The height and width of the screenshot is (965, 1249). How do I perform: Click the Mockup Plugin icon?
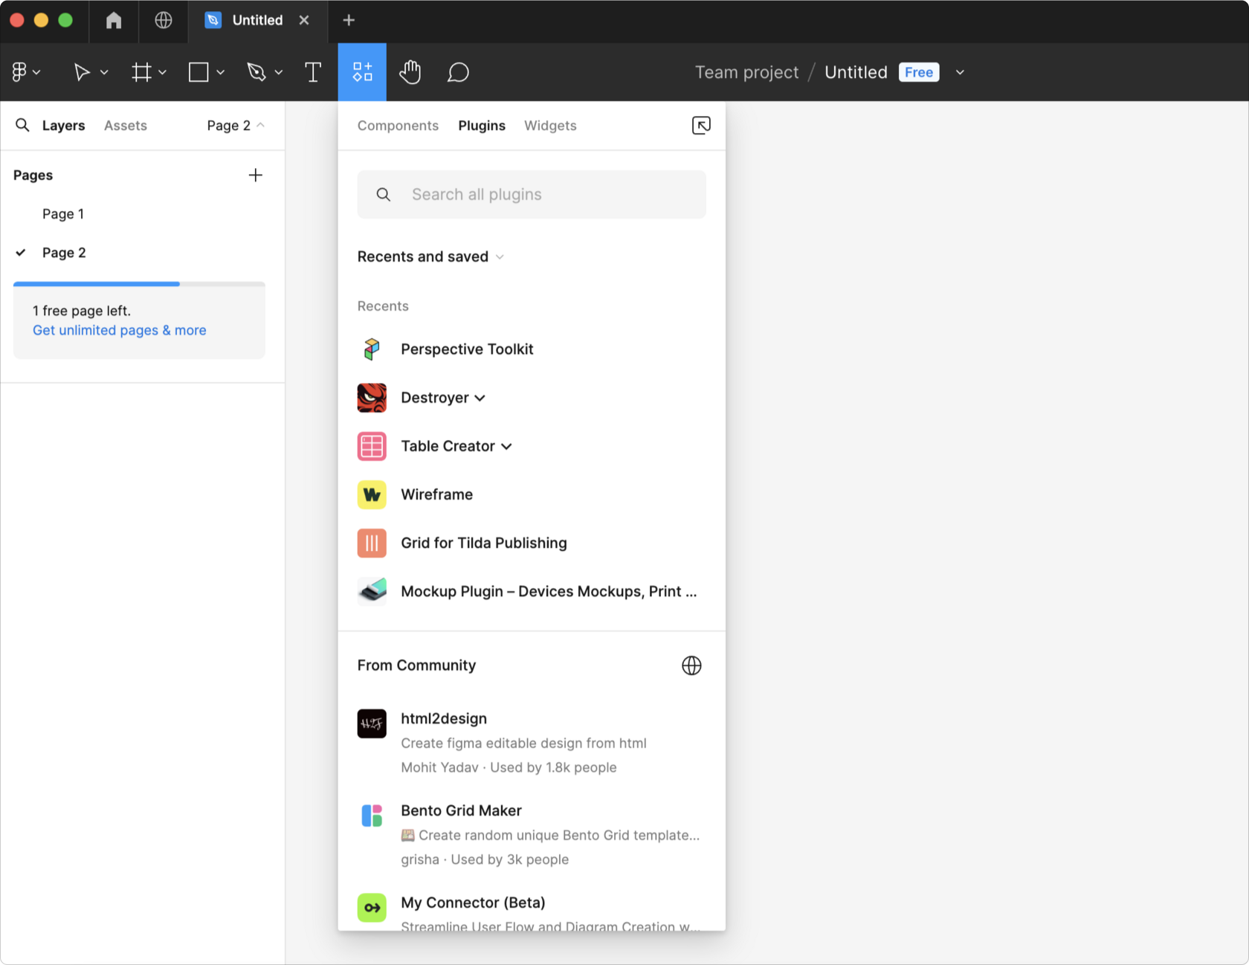coord(372,591)
